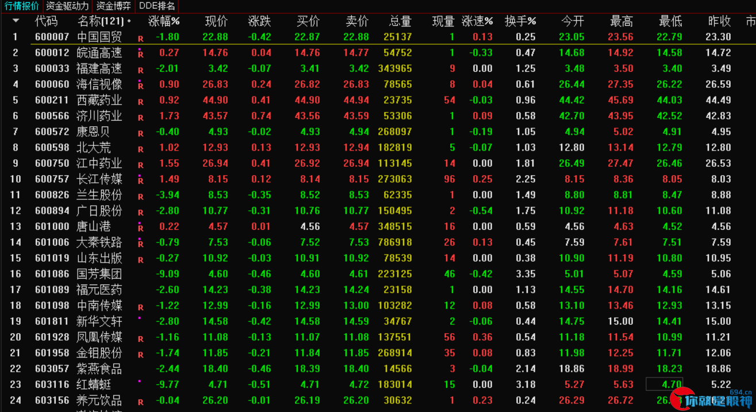Screen dimensions: 756x412
Task: Click the R marker beside 福建高速
Action: (x=140, y=70)
